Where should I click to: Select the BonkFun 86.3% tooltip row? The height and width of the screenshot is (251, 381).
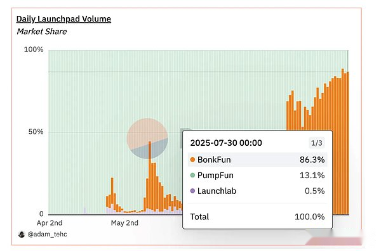coord(257,160)
